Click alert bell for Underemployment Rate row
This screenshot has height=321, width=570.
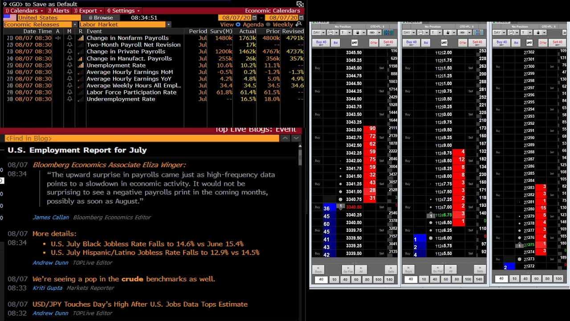(x=69, y=99)
